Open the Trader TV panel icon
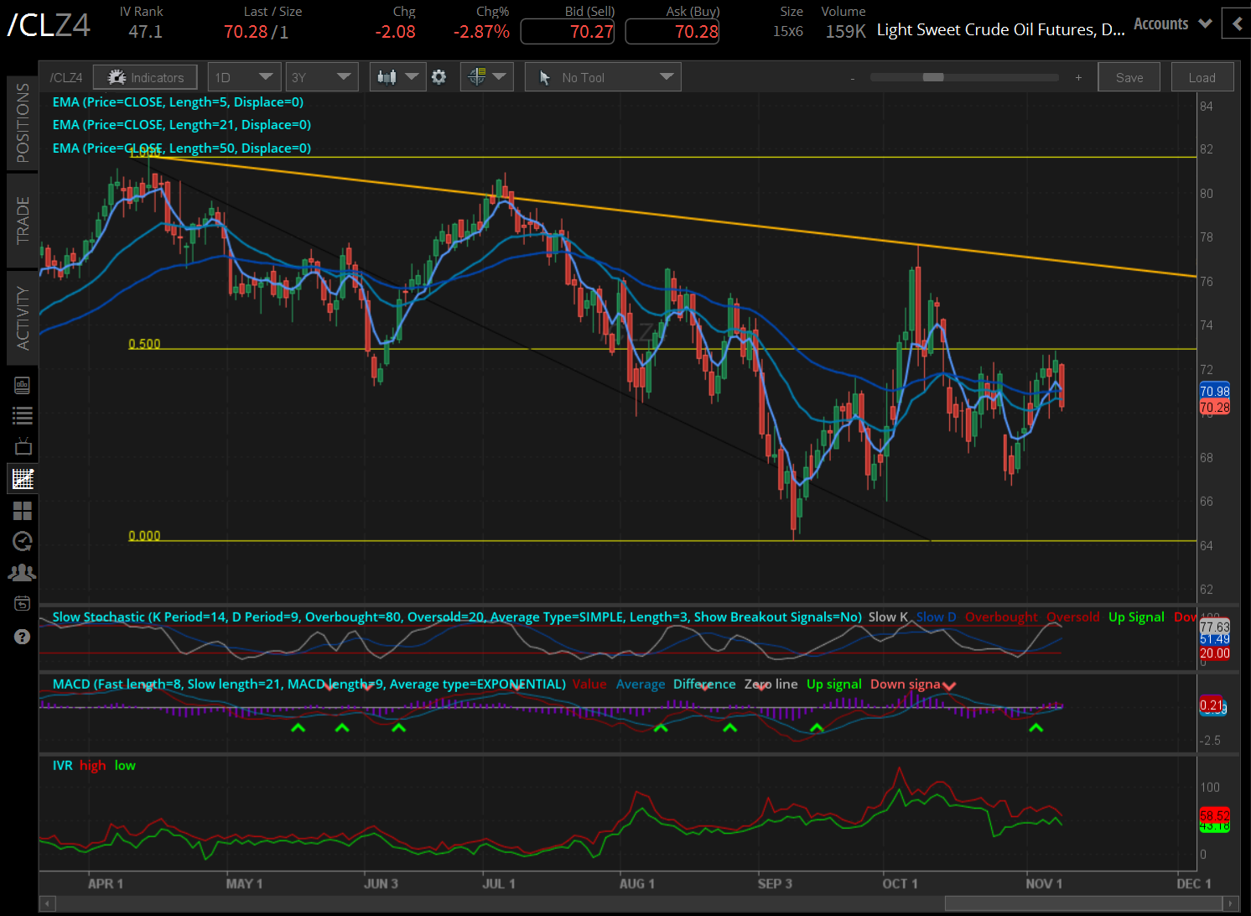Screen dimensions: 1251x916 point(23,445)
